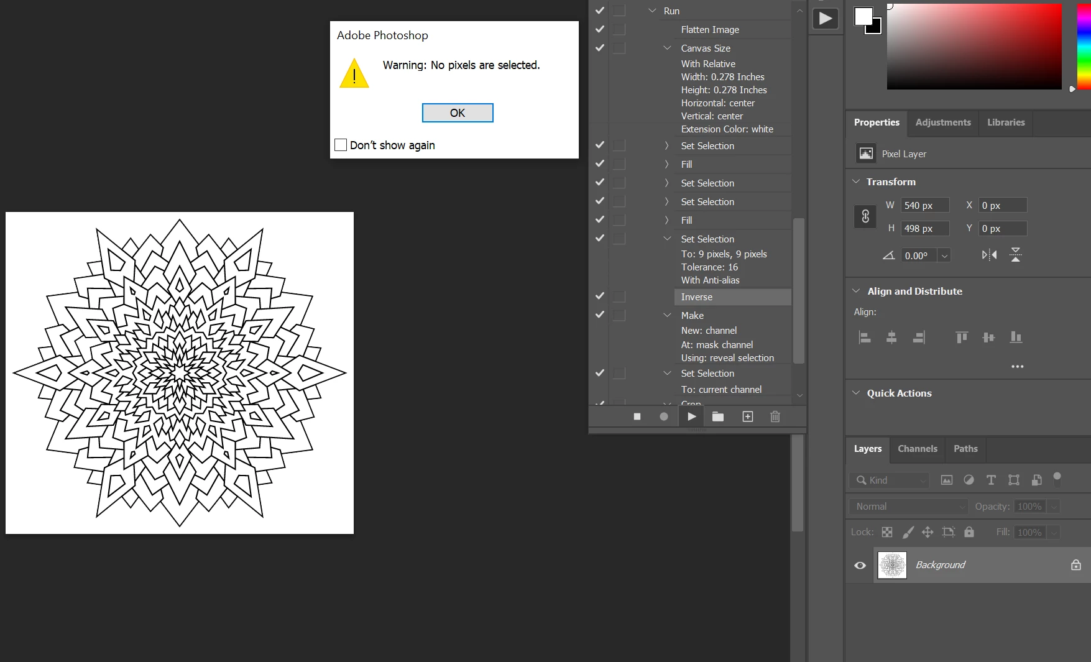This screenshot has height=662, width=1091.
Task: Lock image pixels brush icon
Action: pyautogui.click(x=908, y=532)
